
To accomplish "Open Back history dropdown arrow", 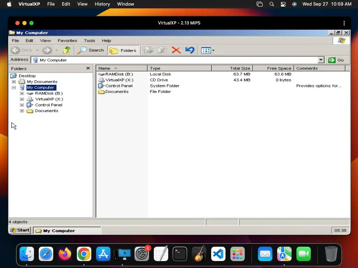I will click(37, 50).
